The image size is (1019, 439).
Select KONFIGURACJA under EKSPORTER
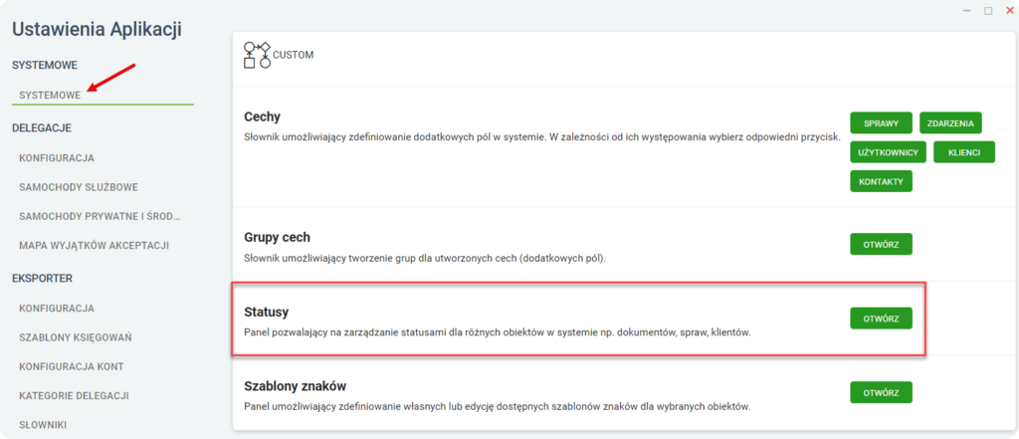click(57, 309)
